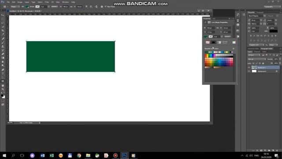Toggle lock transparent pixels in Layers panel
The width and height of the screenshot is (282, 159).
[x=253, y=63]
